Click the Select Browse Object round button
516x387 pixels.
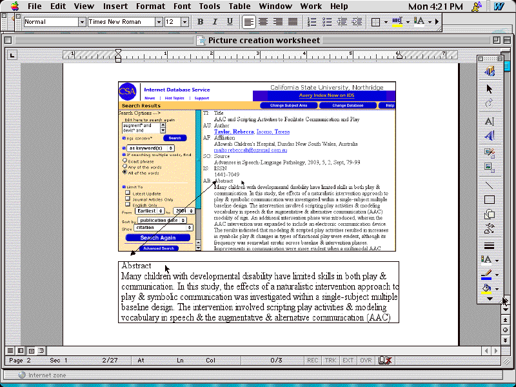506,330
